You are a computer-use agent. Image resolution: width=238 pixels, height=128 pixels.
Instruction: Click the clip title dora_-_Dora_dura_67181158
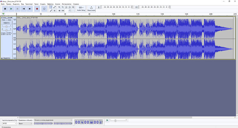[x=27, y=18]
